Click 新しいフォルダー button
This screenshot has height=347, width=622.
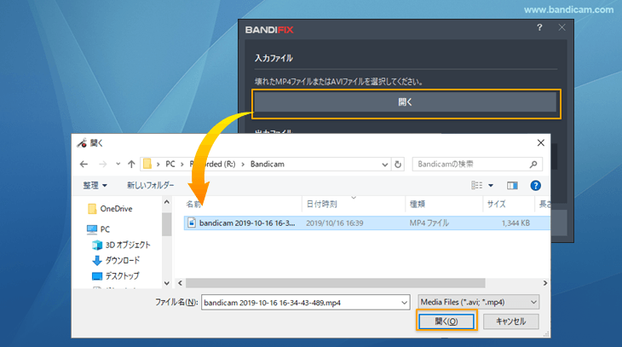tap(150, 185)
